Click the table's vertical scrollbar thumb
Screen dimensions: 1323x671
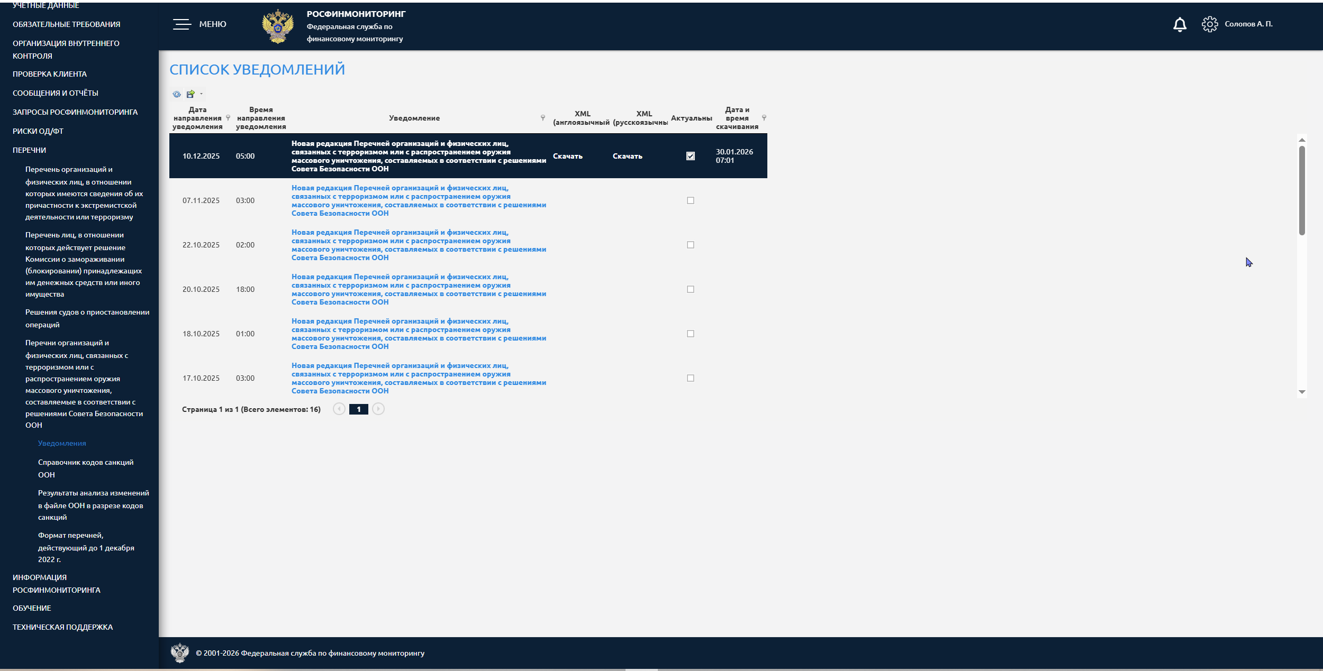[x=1302, y=190]
